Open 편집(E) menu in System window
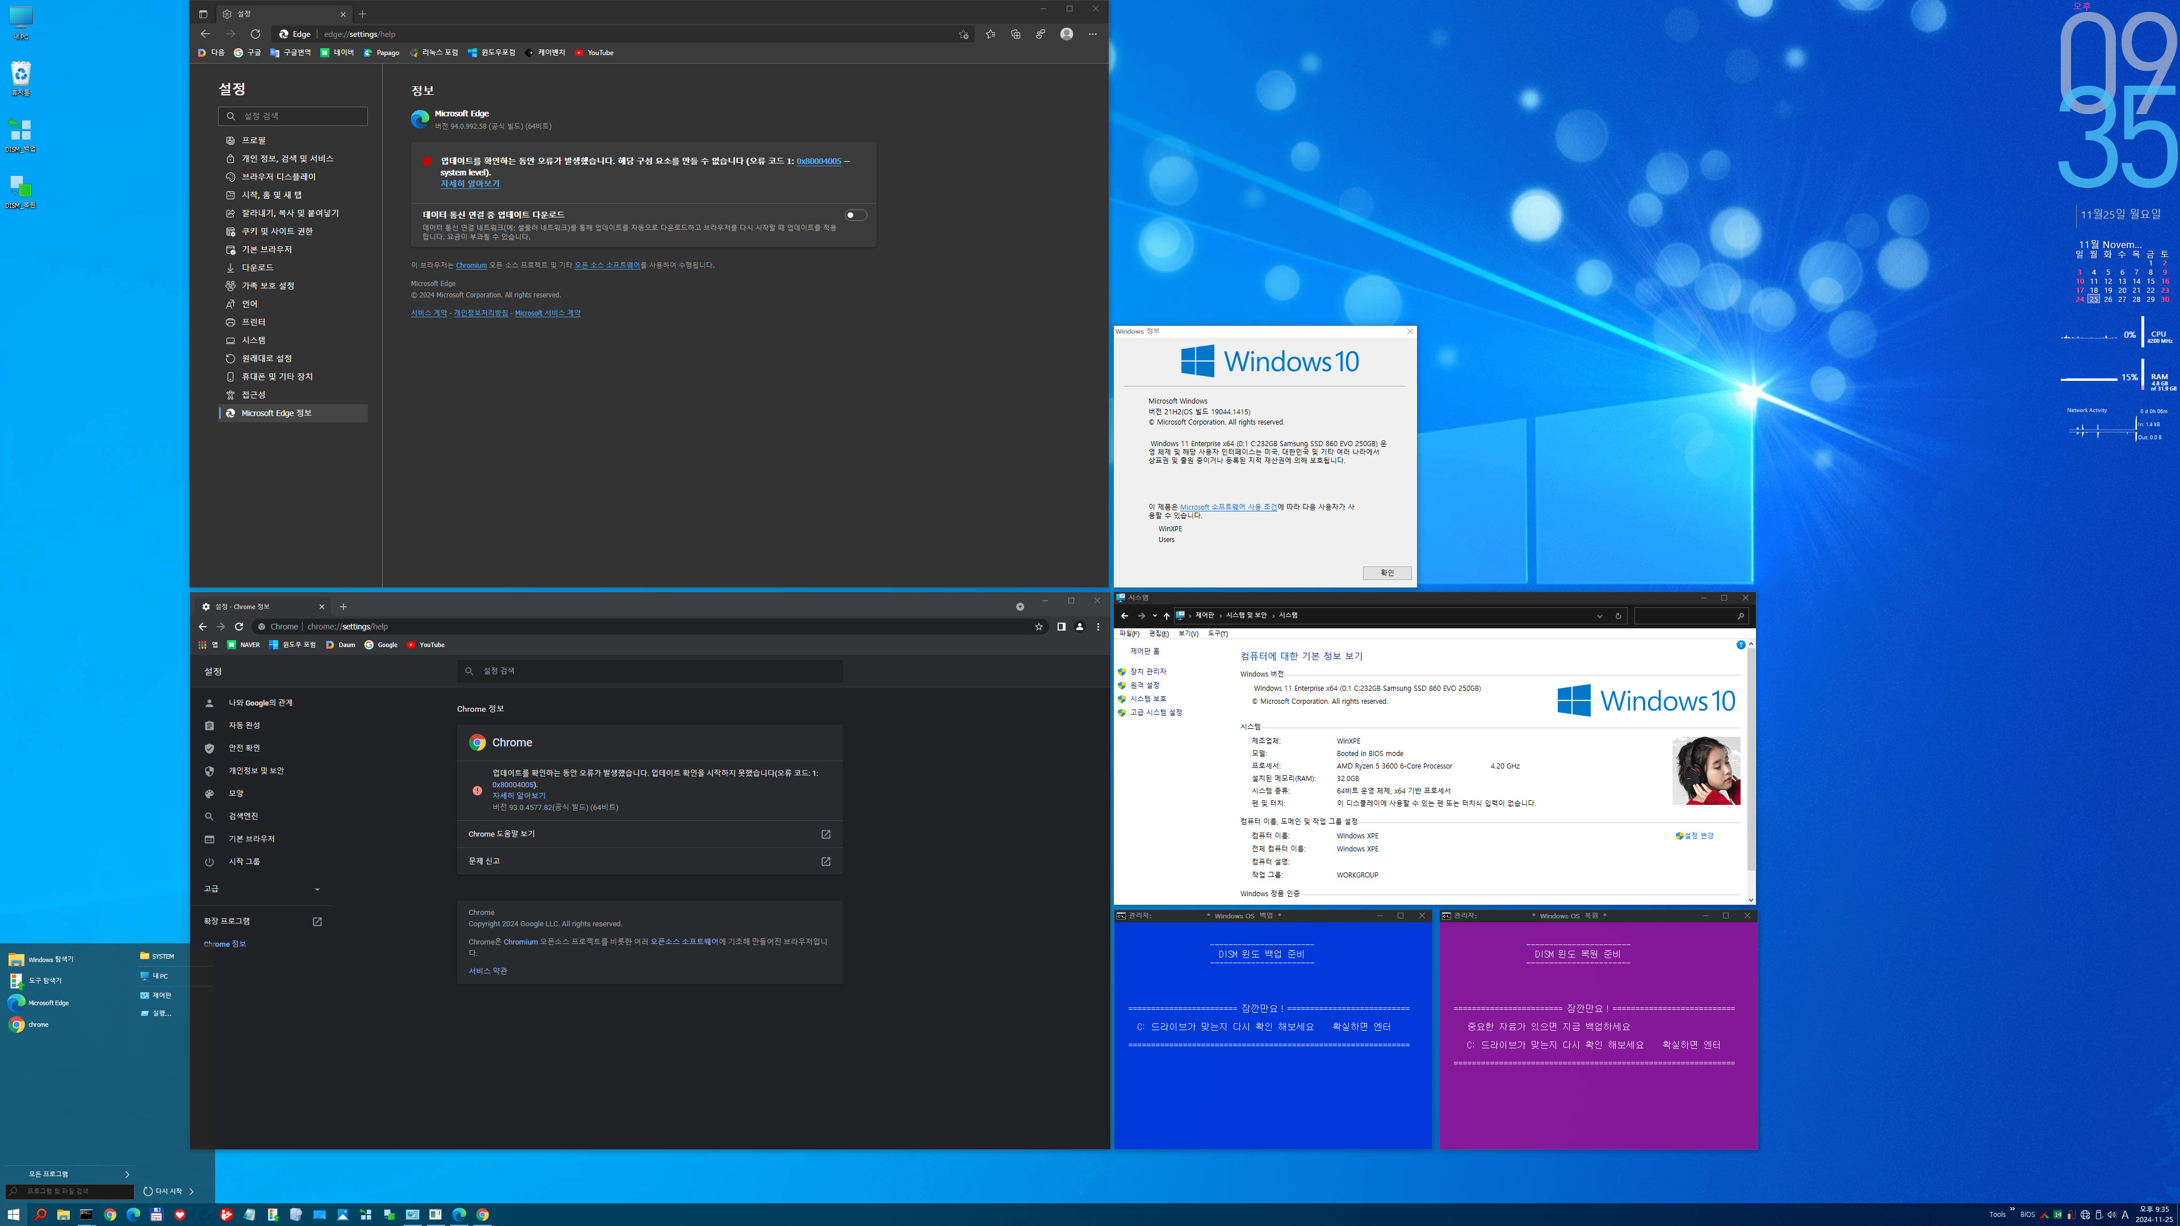2180x1226 pixels. pos(1159,634)
